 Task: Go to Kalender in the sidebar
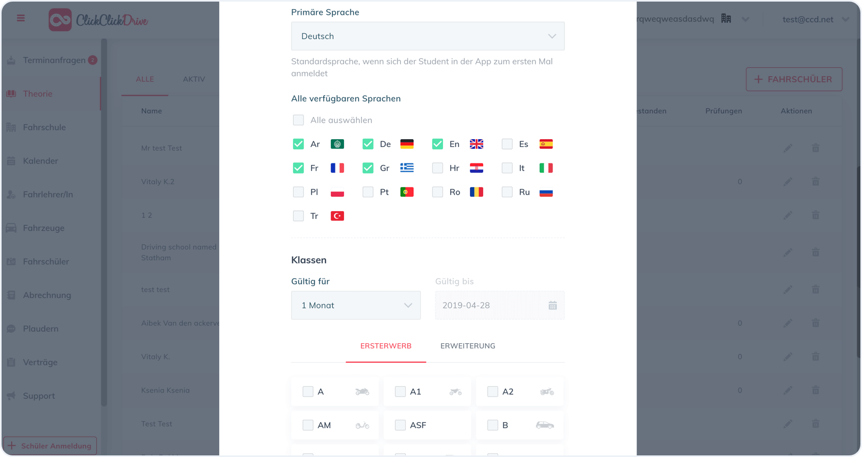tap(40, 161)
